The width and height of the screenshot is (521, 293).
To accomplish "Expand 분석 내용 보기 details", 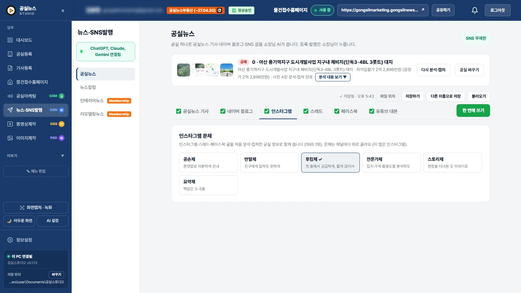I will click(333, 77).
